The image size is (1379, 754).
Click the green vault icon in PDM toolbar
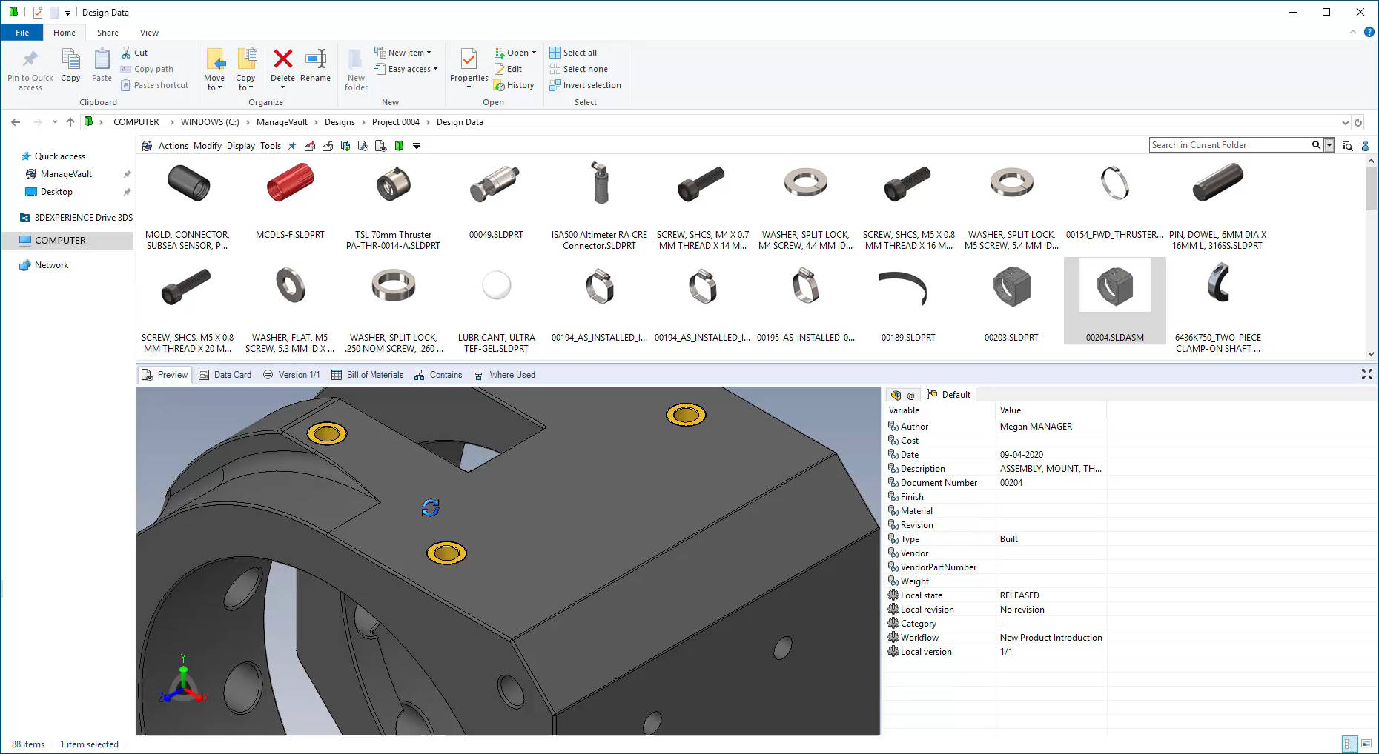tap(399, 146)
